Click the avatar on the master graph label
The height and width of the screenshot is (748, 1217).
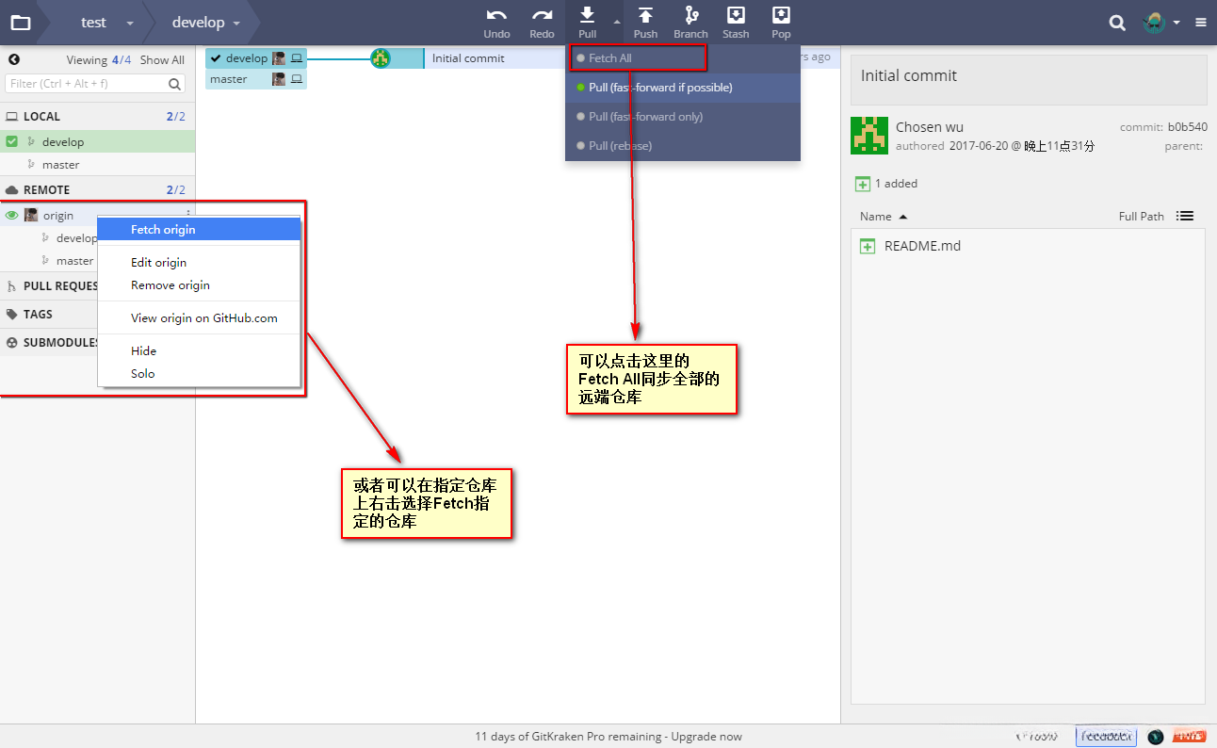(279, 79)
